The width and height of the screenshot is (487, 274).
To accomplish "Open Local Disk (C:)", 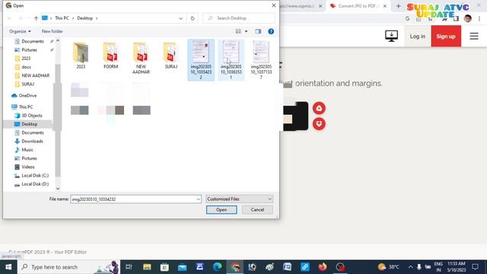I will [35, 176].
